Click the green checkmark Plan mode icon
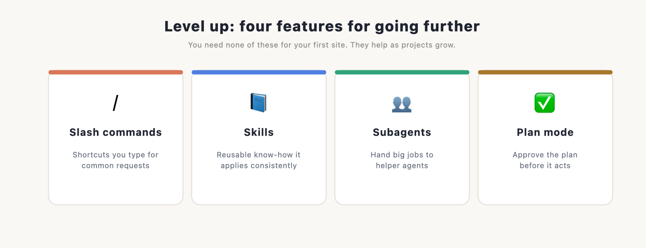The height and width of the screenshot is (248, 646). tap(545, 103)
